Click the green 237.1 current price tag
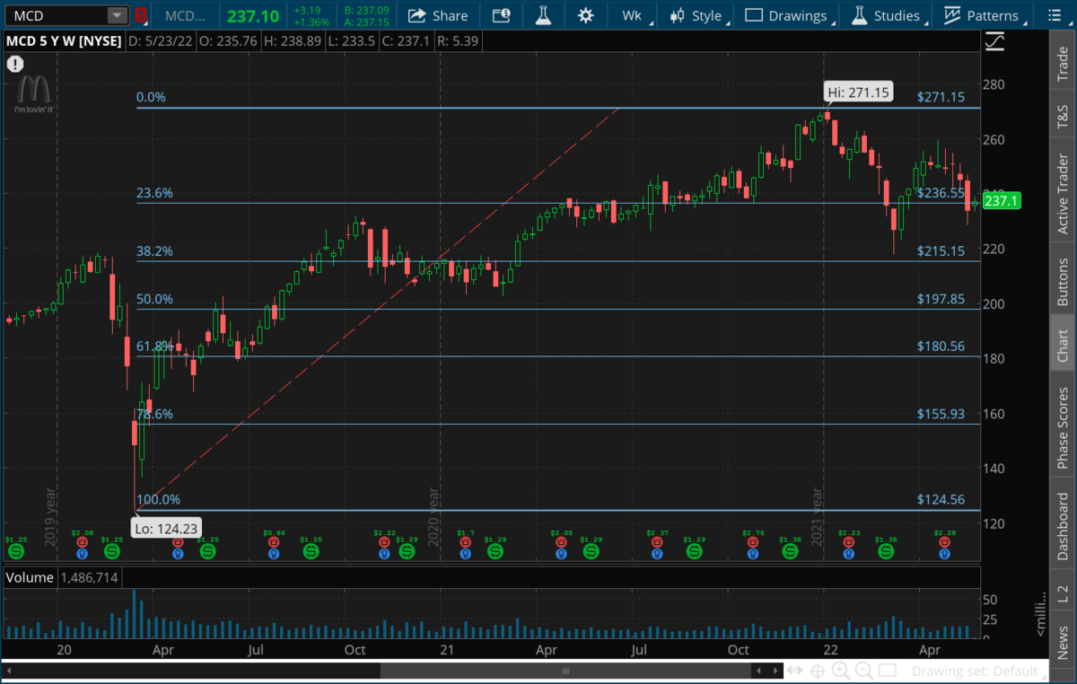Viewport: 1077px width, 684px height. 1002,201
